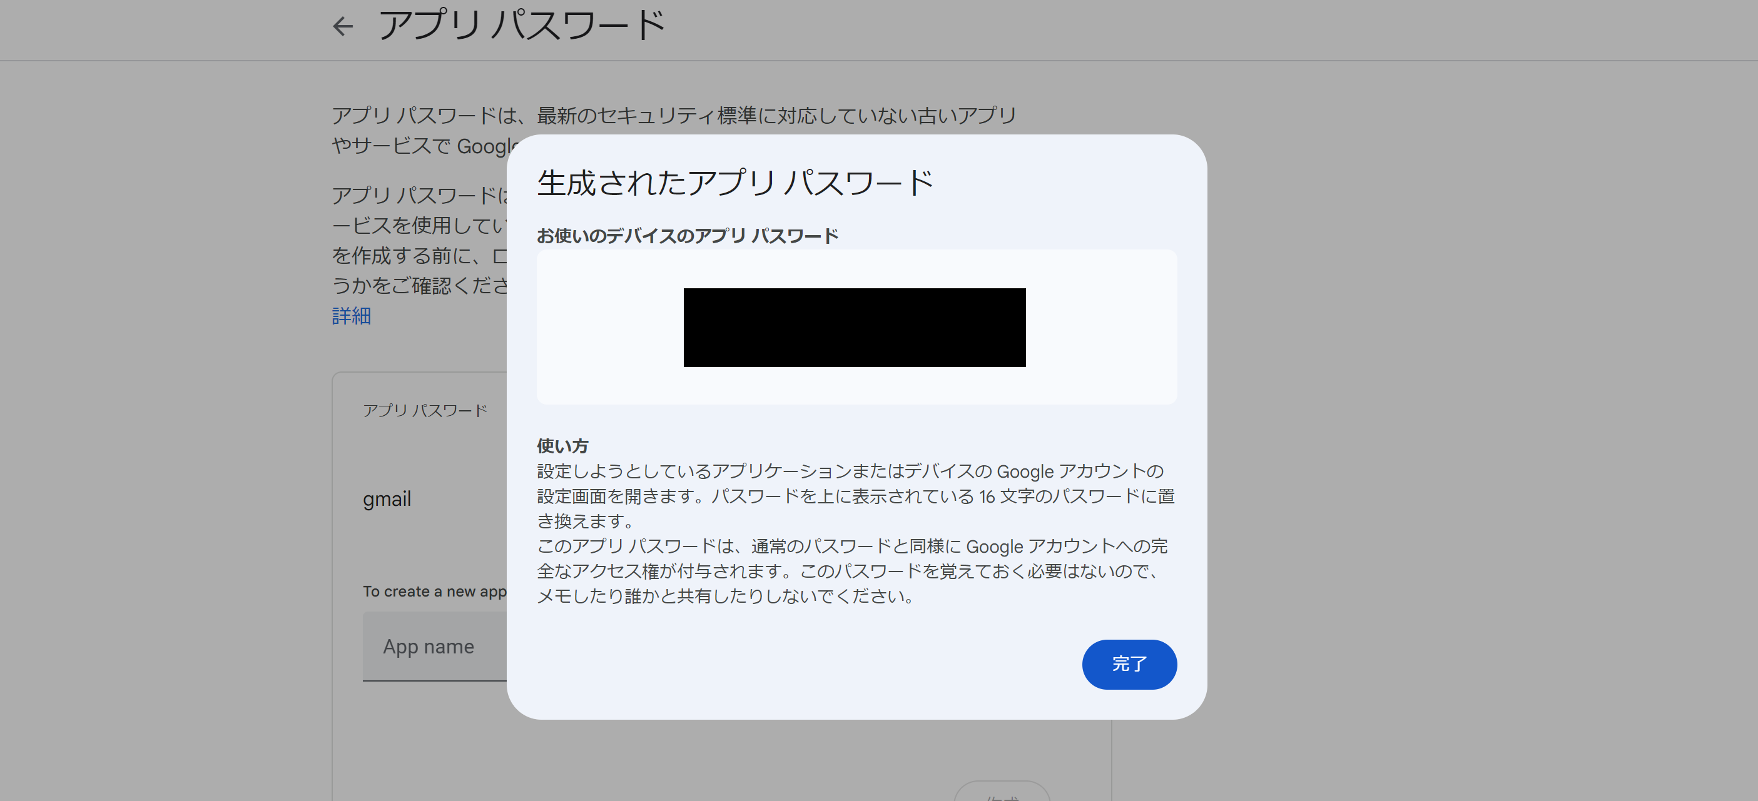Image resolution: width=1758 pixels, height=801 pixels.
Task: Click the blacked-out generated password
Action: point(855,328)
